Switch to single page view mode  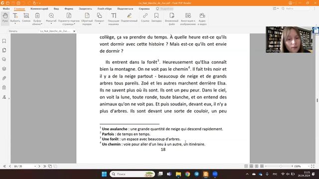[246, 166]
